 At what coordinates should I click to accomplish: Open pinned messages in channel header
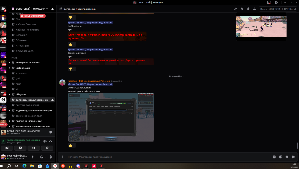tap(248, 9)
